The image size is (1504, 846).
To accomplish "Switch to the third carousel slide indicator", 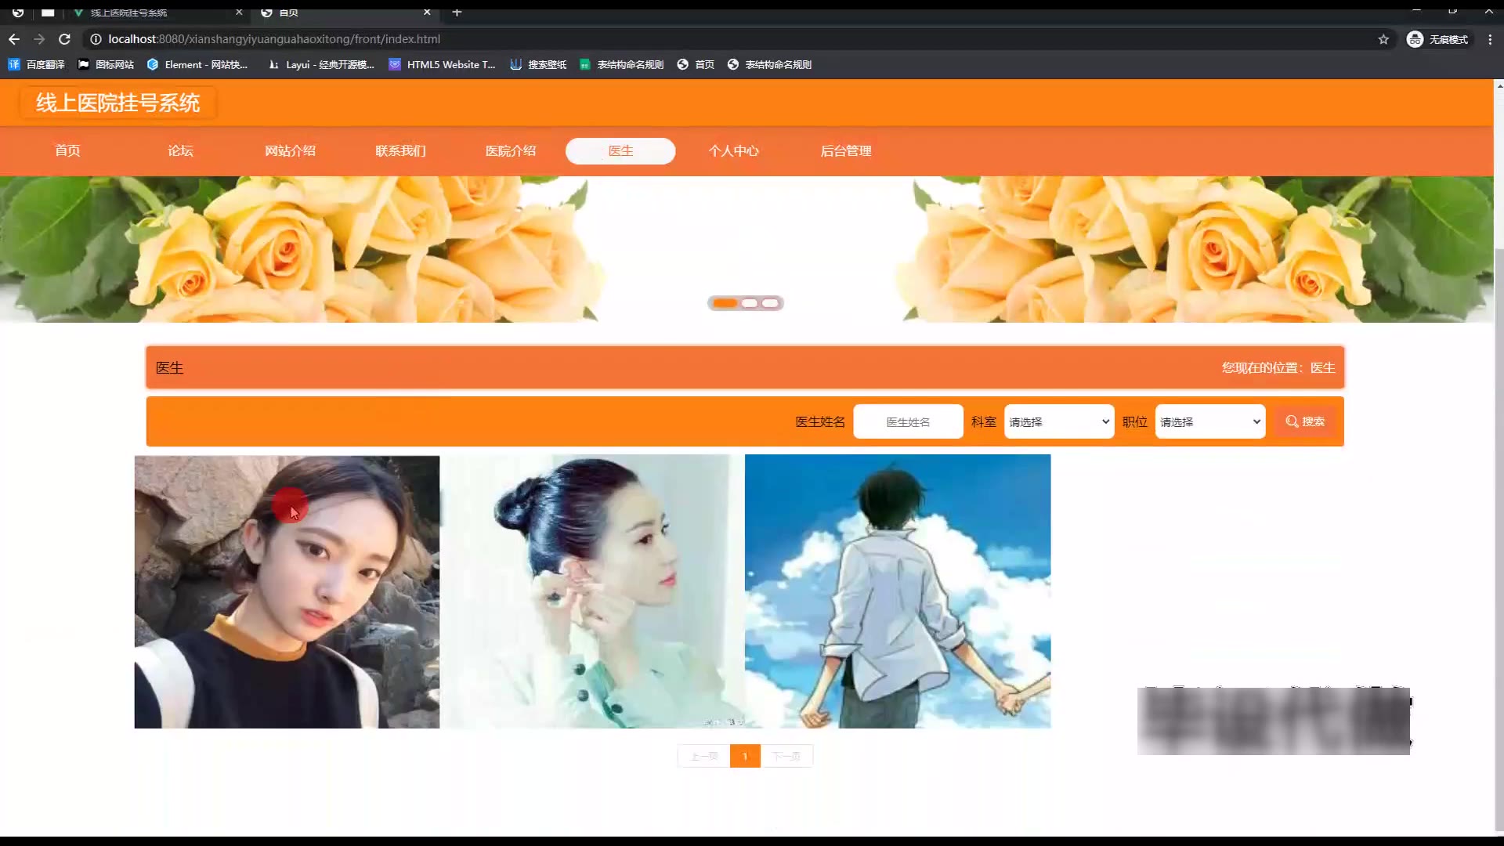I will pyautogui.click(x=771, y=303).
